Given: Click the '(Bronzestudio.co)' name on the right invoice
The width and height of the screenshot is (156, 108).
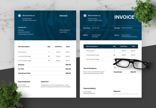Looking at the screenshot, I should coord(94,16).
